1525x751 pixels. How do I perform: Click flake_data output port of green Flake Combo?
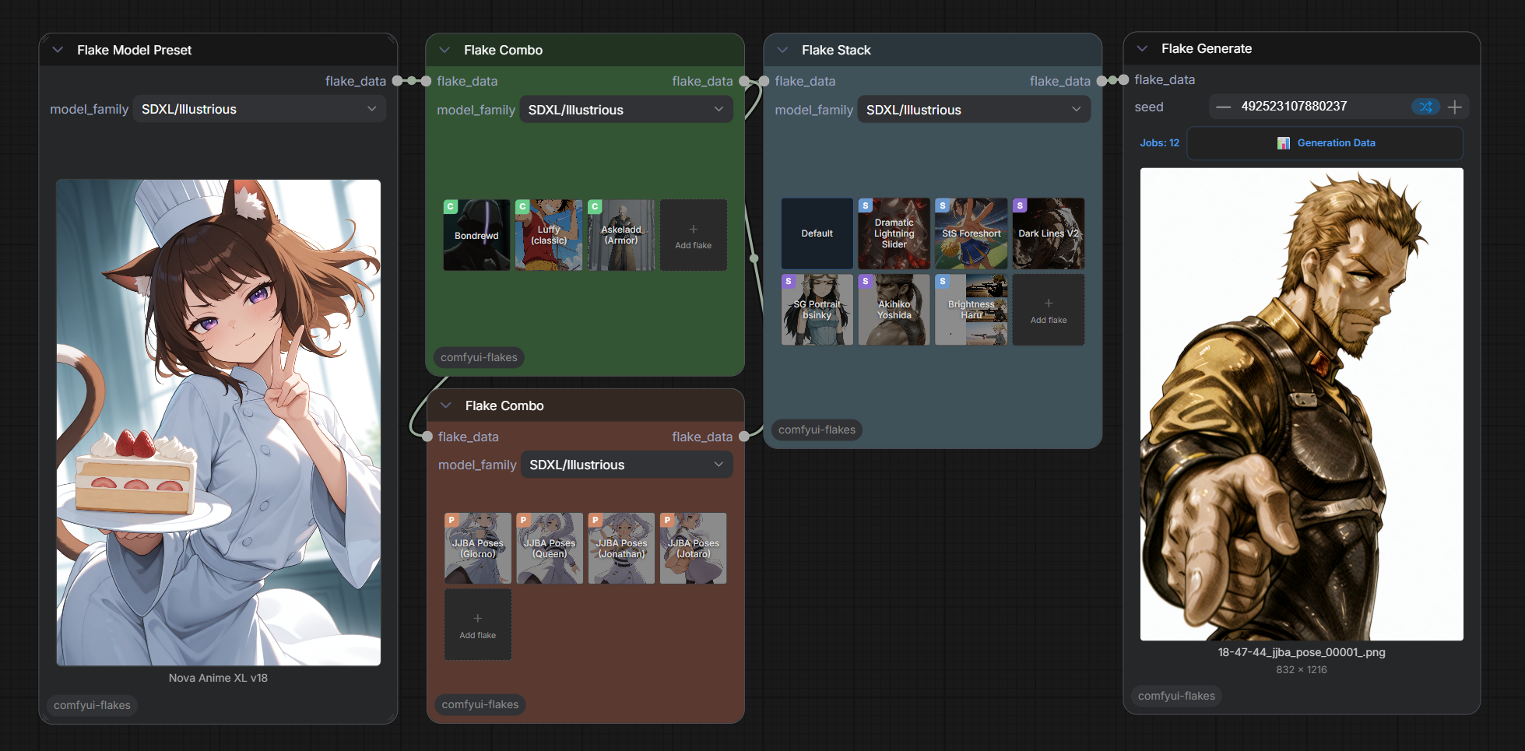(x=744, y=81)
